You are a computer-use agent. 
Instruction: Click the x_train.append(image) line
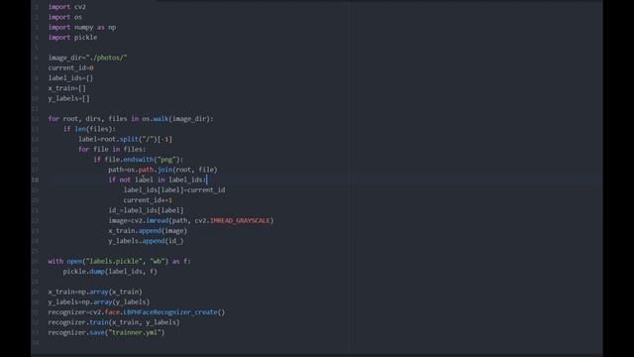click(148, 231)
